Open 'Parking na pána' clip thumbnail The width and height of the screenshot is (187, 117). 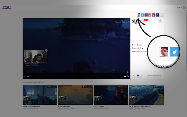point(111,95)
